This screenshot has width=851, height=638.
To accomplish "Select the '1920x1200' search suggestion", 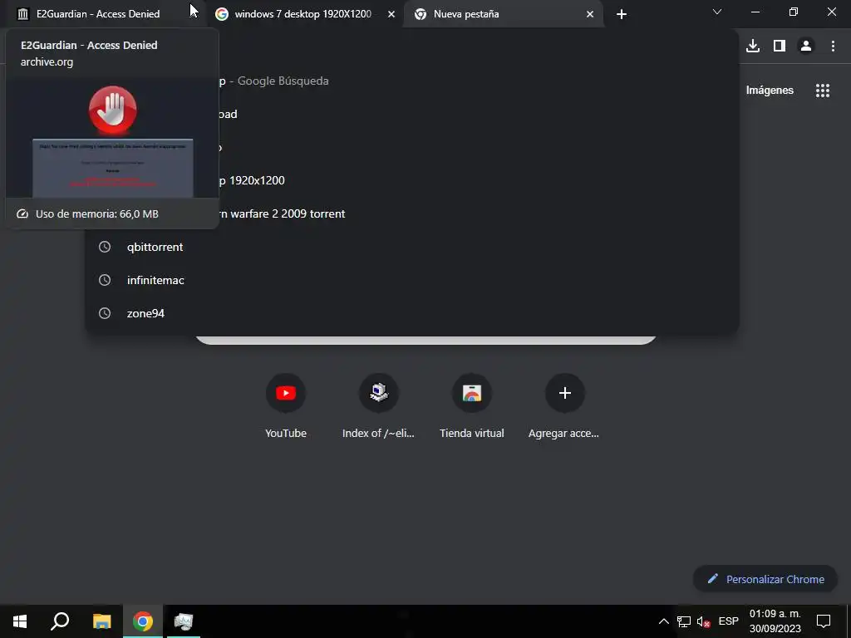I will point(412,180).
